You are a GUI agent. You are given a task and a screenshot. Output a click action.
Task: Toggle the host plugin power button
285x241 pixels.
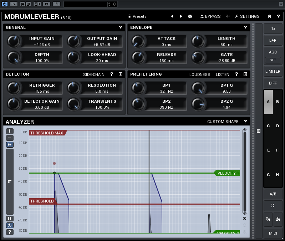[5, 4]
